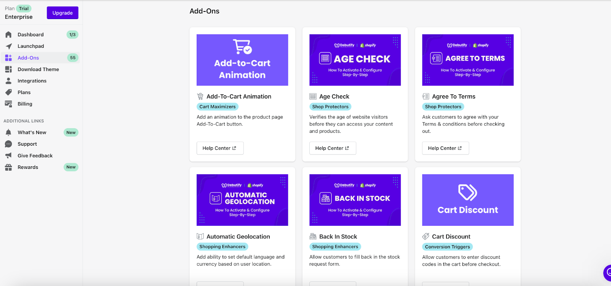The width and height of the screenshot is (611, 286).
Task: Click the Add-To-Cart Animation basket icon
Action: [200, 96]
